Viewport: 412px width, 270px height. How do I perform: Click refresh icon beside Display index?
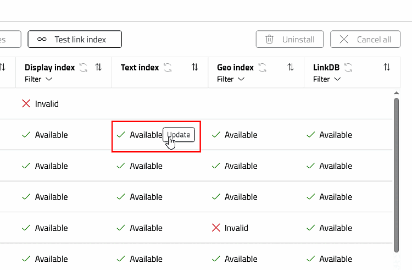tap(83, 68)
